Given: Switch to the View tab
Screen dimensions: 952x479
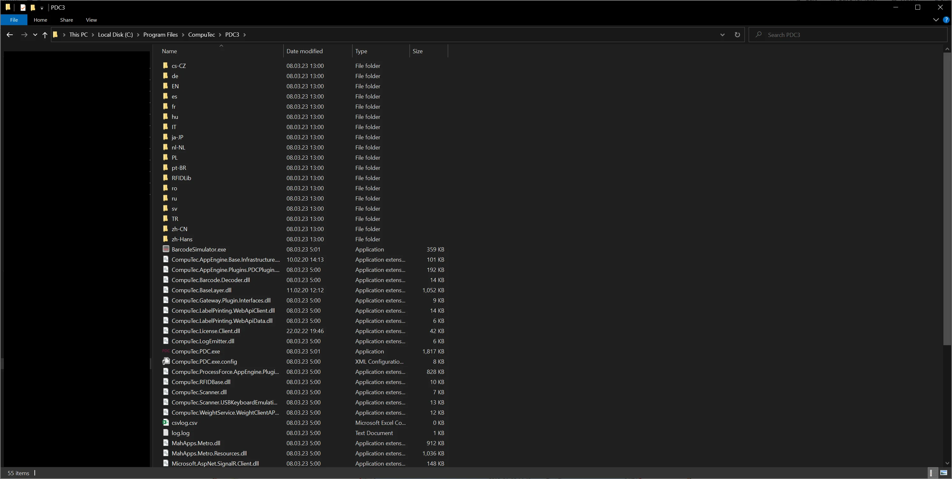Looking at the screenshot, I should point(91,20).
